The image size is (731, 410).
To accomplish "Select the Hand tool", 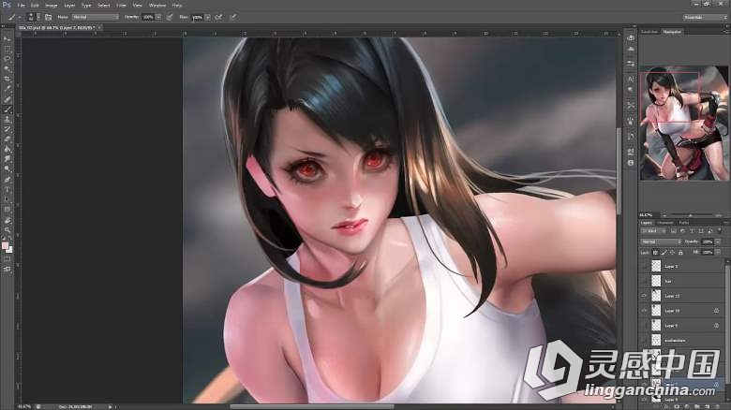I will 7,220.
